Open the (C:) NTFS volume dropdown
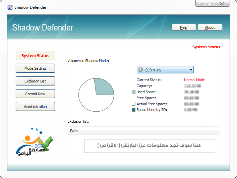This screenshot has height=178, width=237. (165, 70)
